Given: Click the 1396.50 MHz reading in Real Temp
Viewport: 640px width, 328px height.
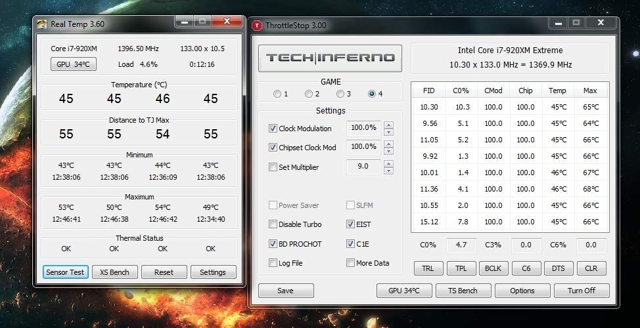Looking at the screenshot, I should [139, 49].
